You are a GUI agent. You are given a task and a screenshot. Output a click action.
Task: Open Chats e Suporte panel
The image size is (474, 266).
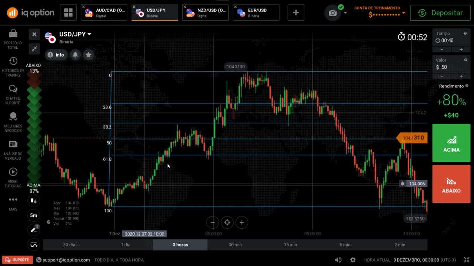[x=13, y=95]
